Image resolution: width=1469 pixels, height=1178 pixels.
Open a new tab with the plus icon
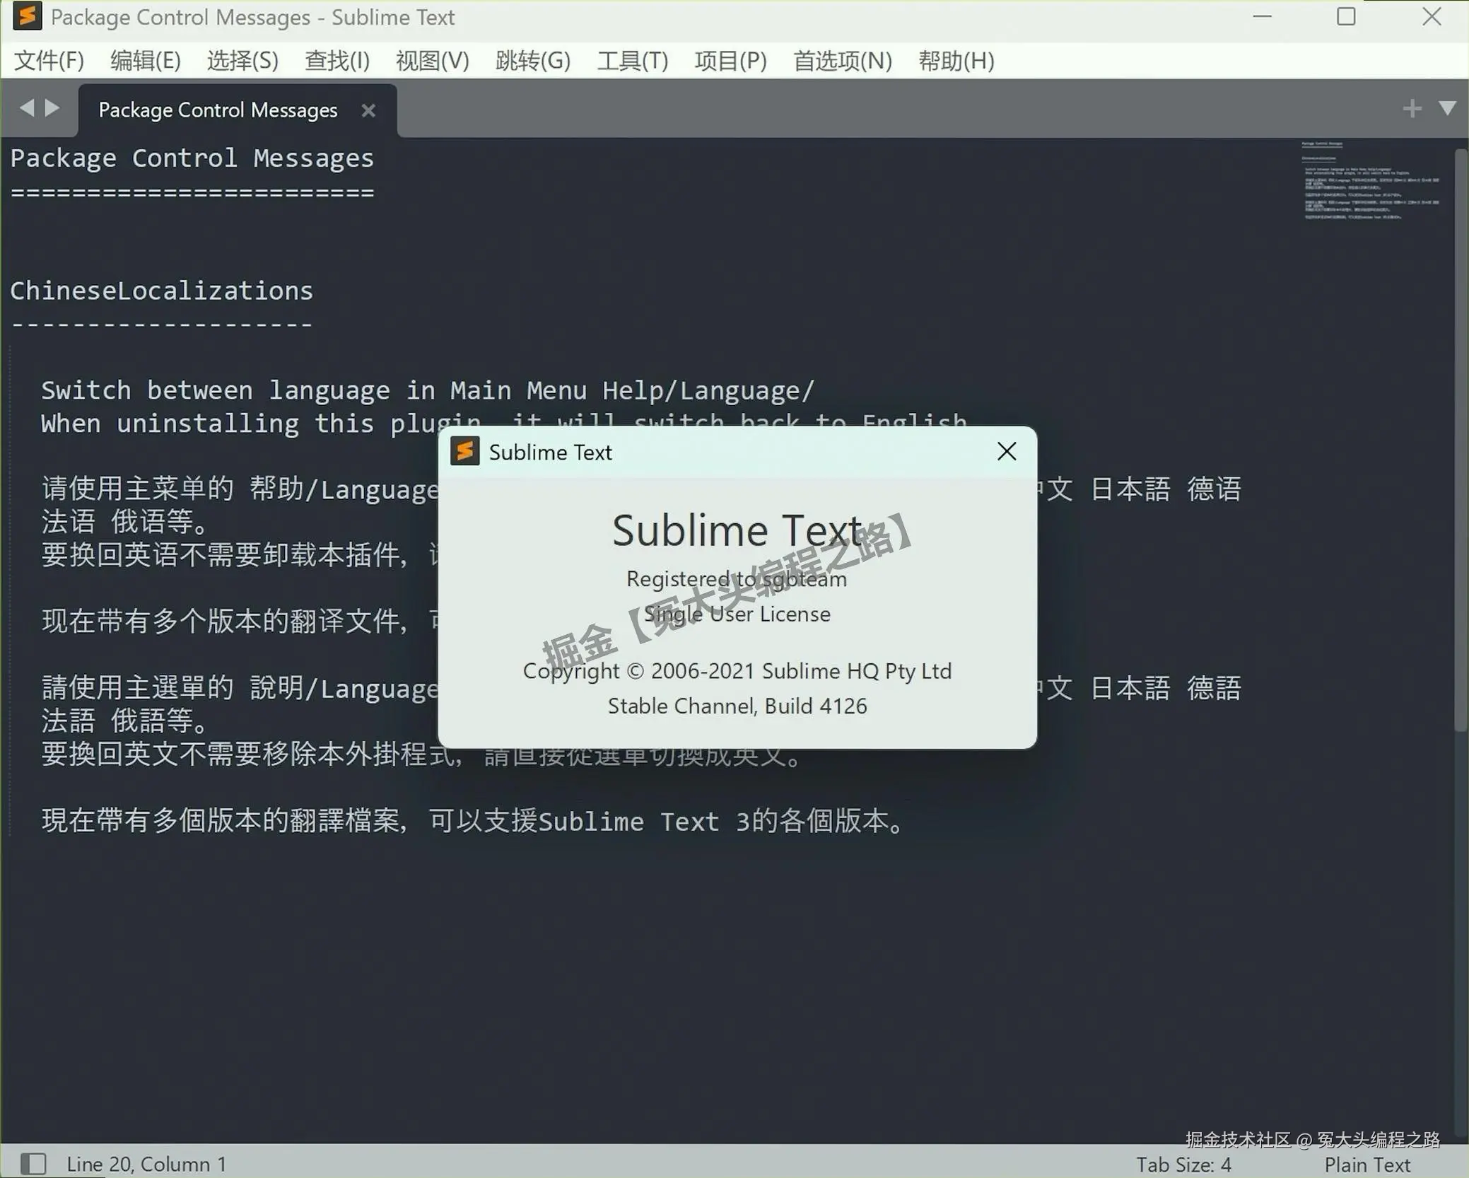pos(1412,107)
